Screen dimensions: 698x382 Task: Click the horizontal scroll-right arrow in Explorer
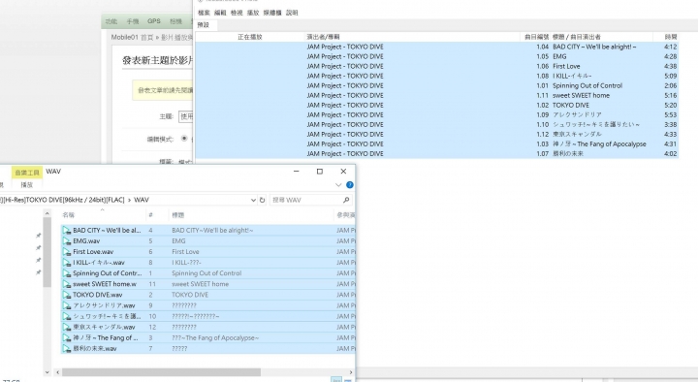tap(351, 371)
